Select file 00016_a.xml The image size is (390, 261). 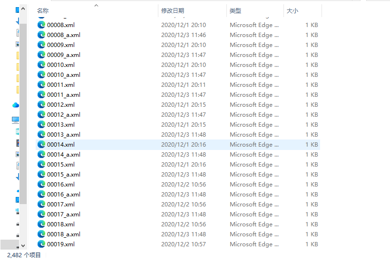64,194
